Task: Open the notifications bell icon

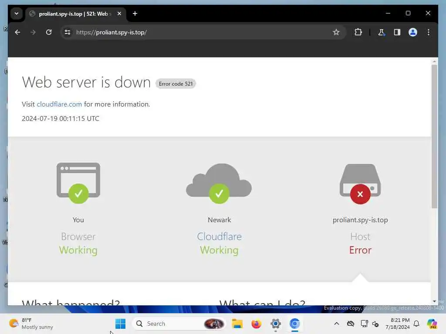Action: [416, 324]
